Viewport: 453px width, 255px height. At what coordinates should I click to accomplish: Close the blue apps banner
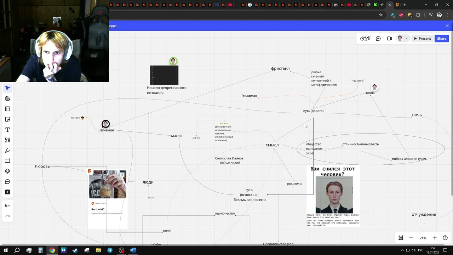click(x=447, y=26)
